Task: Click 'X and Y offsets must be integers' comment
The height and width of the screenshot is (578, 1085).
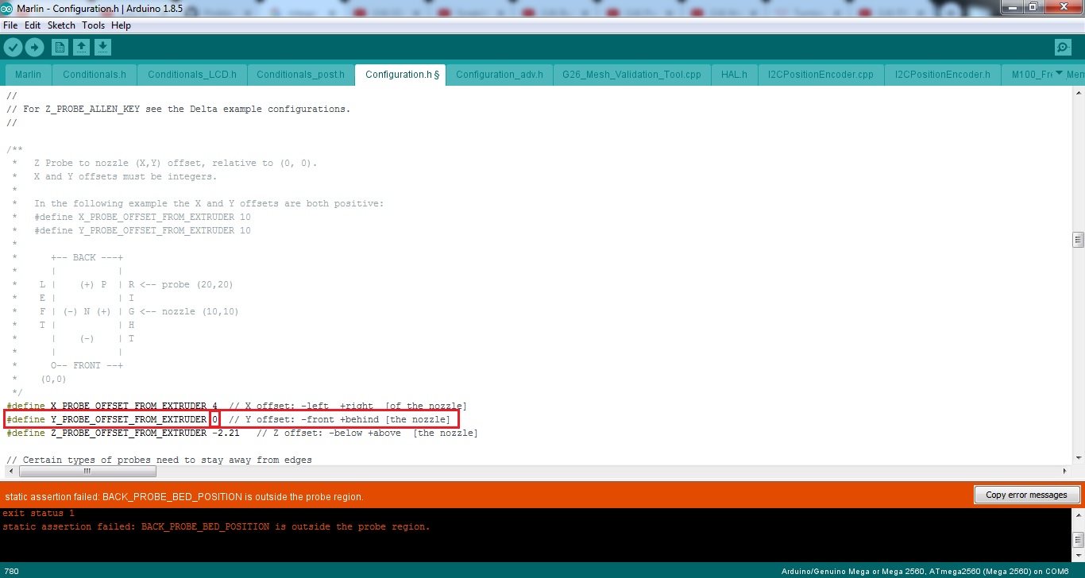Action: 125,176
